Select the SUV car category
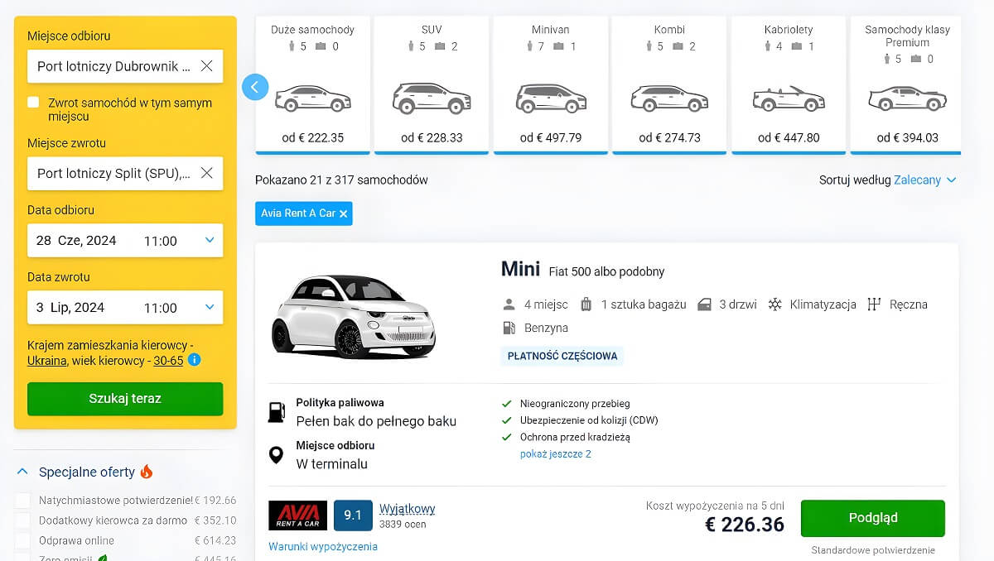 [431, 84]
